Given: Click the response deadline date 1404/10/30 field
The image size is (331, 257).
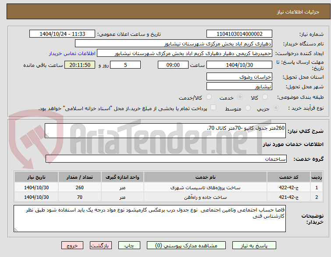Looking at the screenshot, I should point(239,65).
